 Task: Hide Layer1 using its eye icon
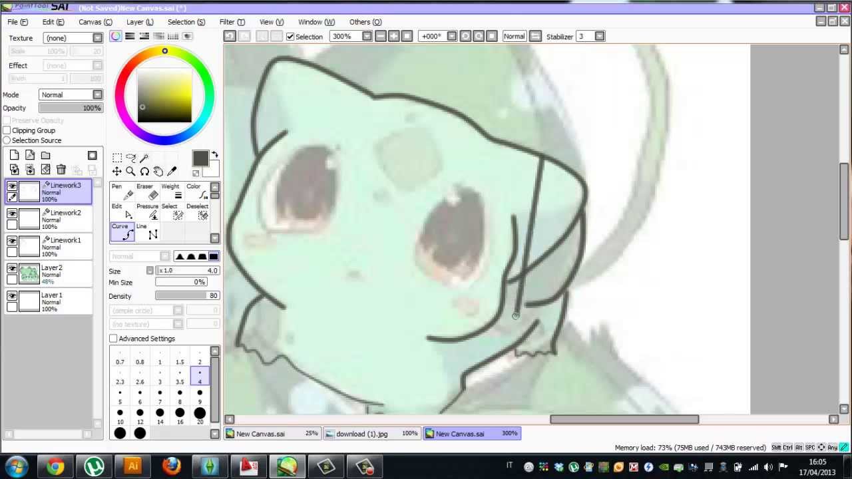[12, 295]
